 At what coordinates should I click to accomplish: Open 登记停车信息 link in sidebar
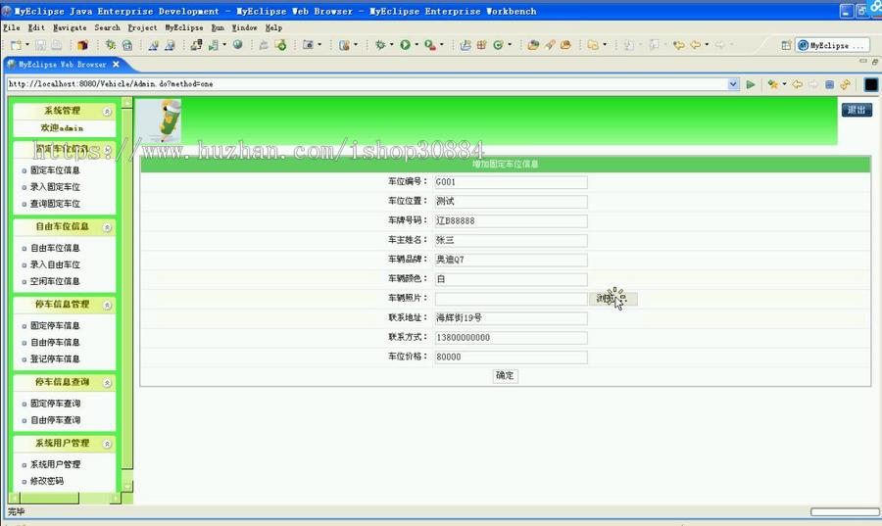pyautogui.click(x=55, y=359)
